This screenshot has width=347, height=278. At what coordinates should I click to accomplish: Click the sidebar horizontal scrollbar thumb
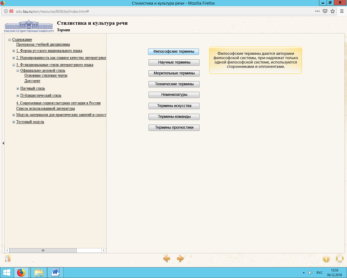43,250
